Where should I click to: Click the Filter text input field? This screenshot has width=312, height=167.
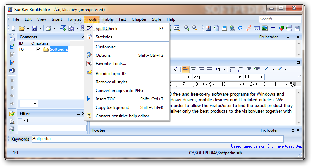tap(52, 128)
